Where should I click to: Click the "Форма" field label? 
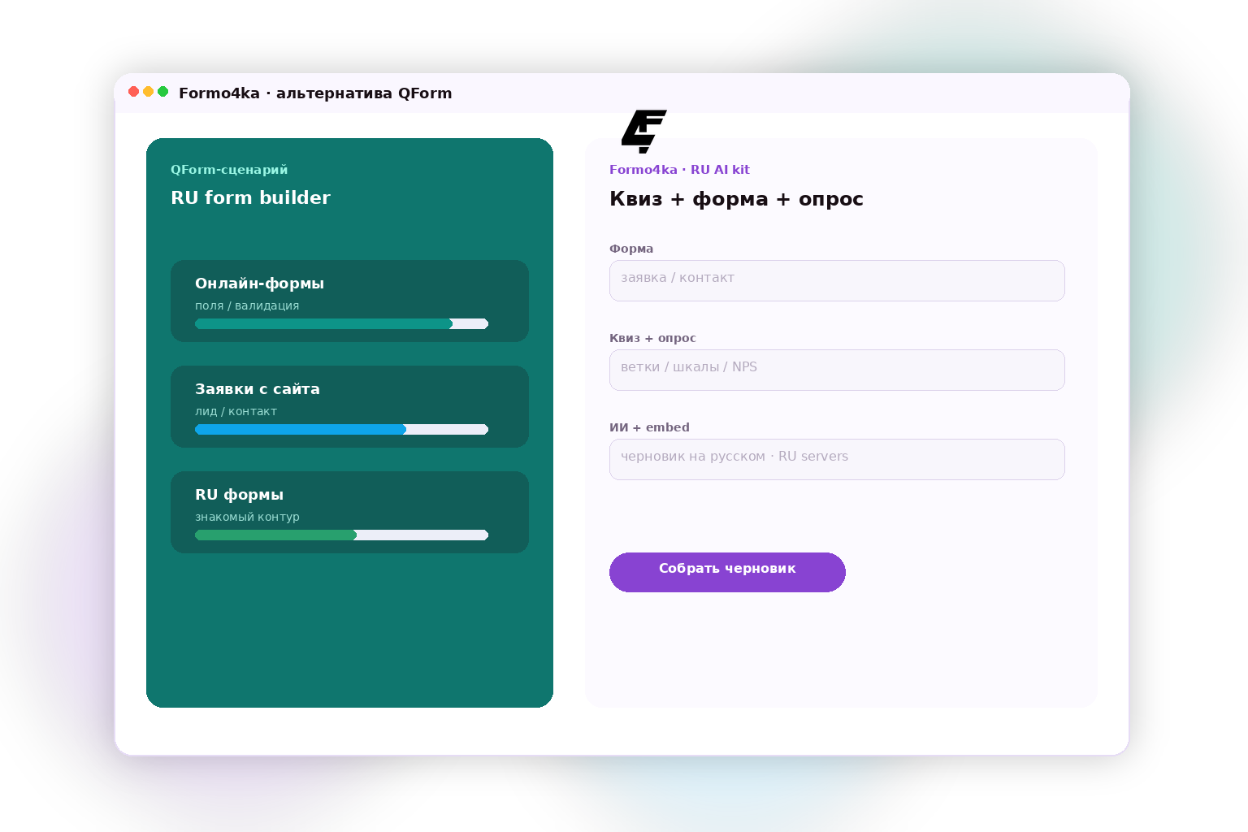click(x=631, y=249)
